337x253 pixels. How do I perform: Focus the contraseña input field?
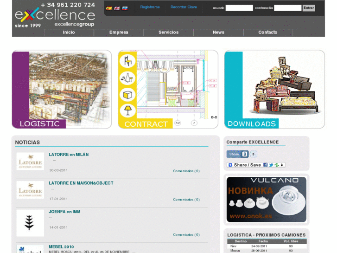[288, 8]
